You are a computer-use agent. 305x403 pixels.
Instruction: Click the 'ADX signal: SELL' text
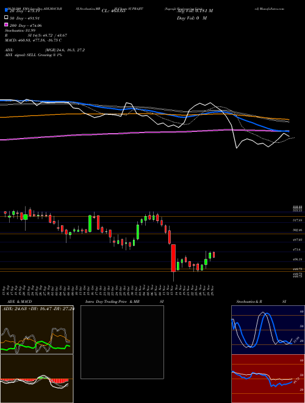tap(21, 55)
